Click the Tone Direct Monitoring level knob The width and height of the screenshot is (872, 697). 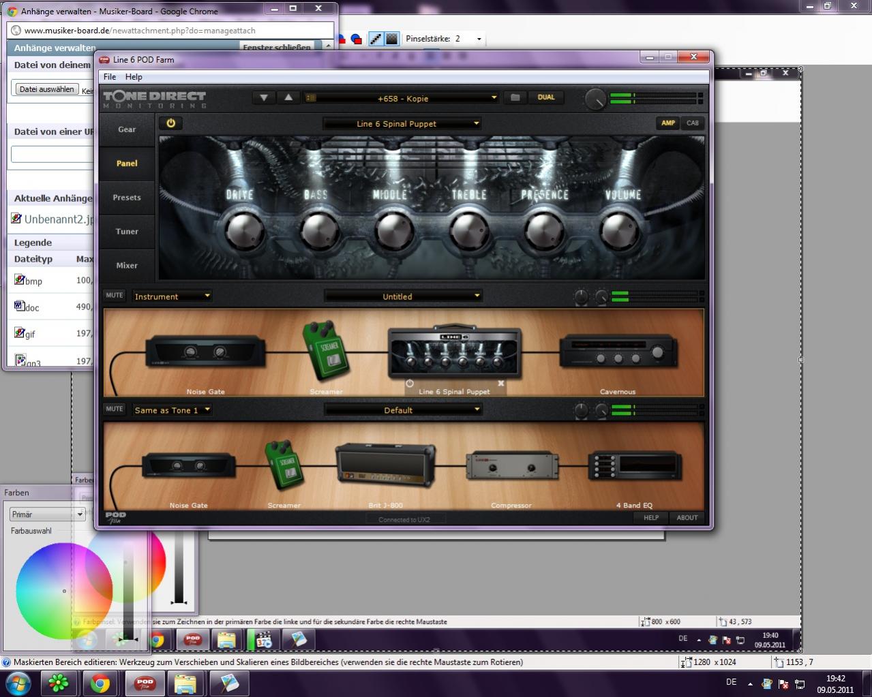coord(595,99)
